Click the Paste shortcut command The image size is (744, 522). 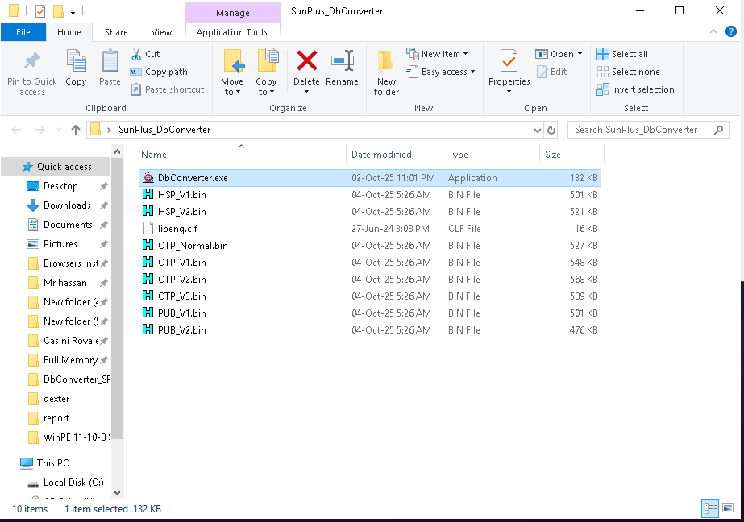point(167,89)
